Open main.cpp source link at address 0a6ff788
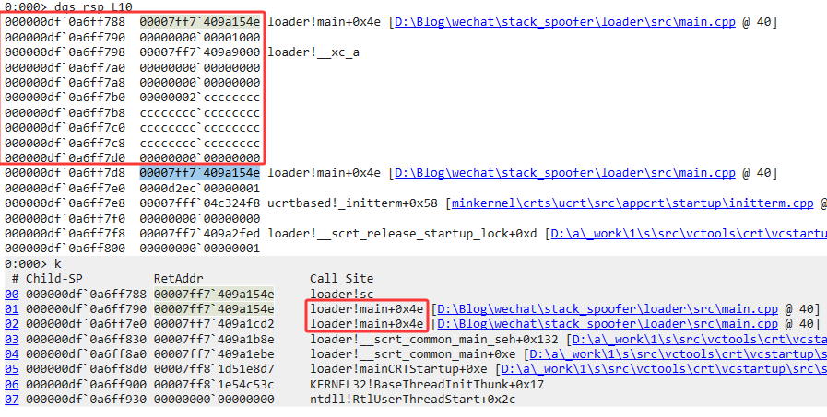The width and height of the screenshot is (827, 417). tap(565, 22)
